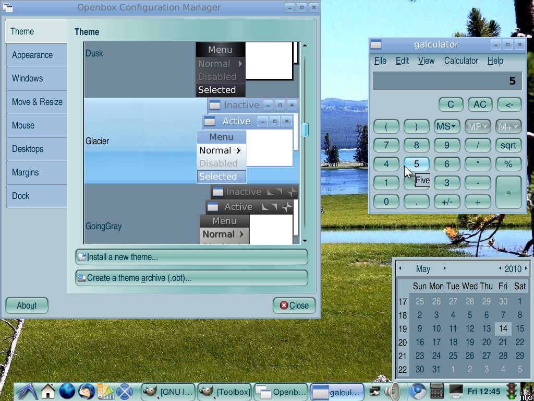
Task: Switch to the Margins tab
Action: click(37, 172)
